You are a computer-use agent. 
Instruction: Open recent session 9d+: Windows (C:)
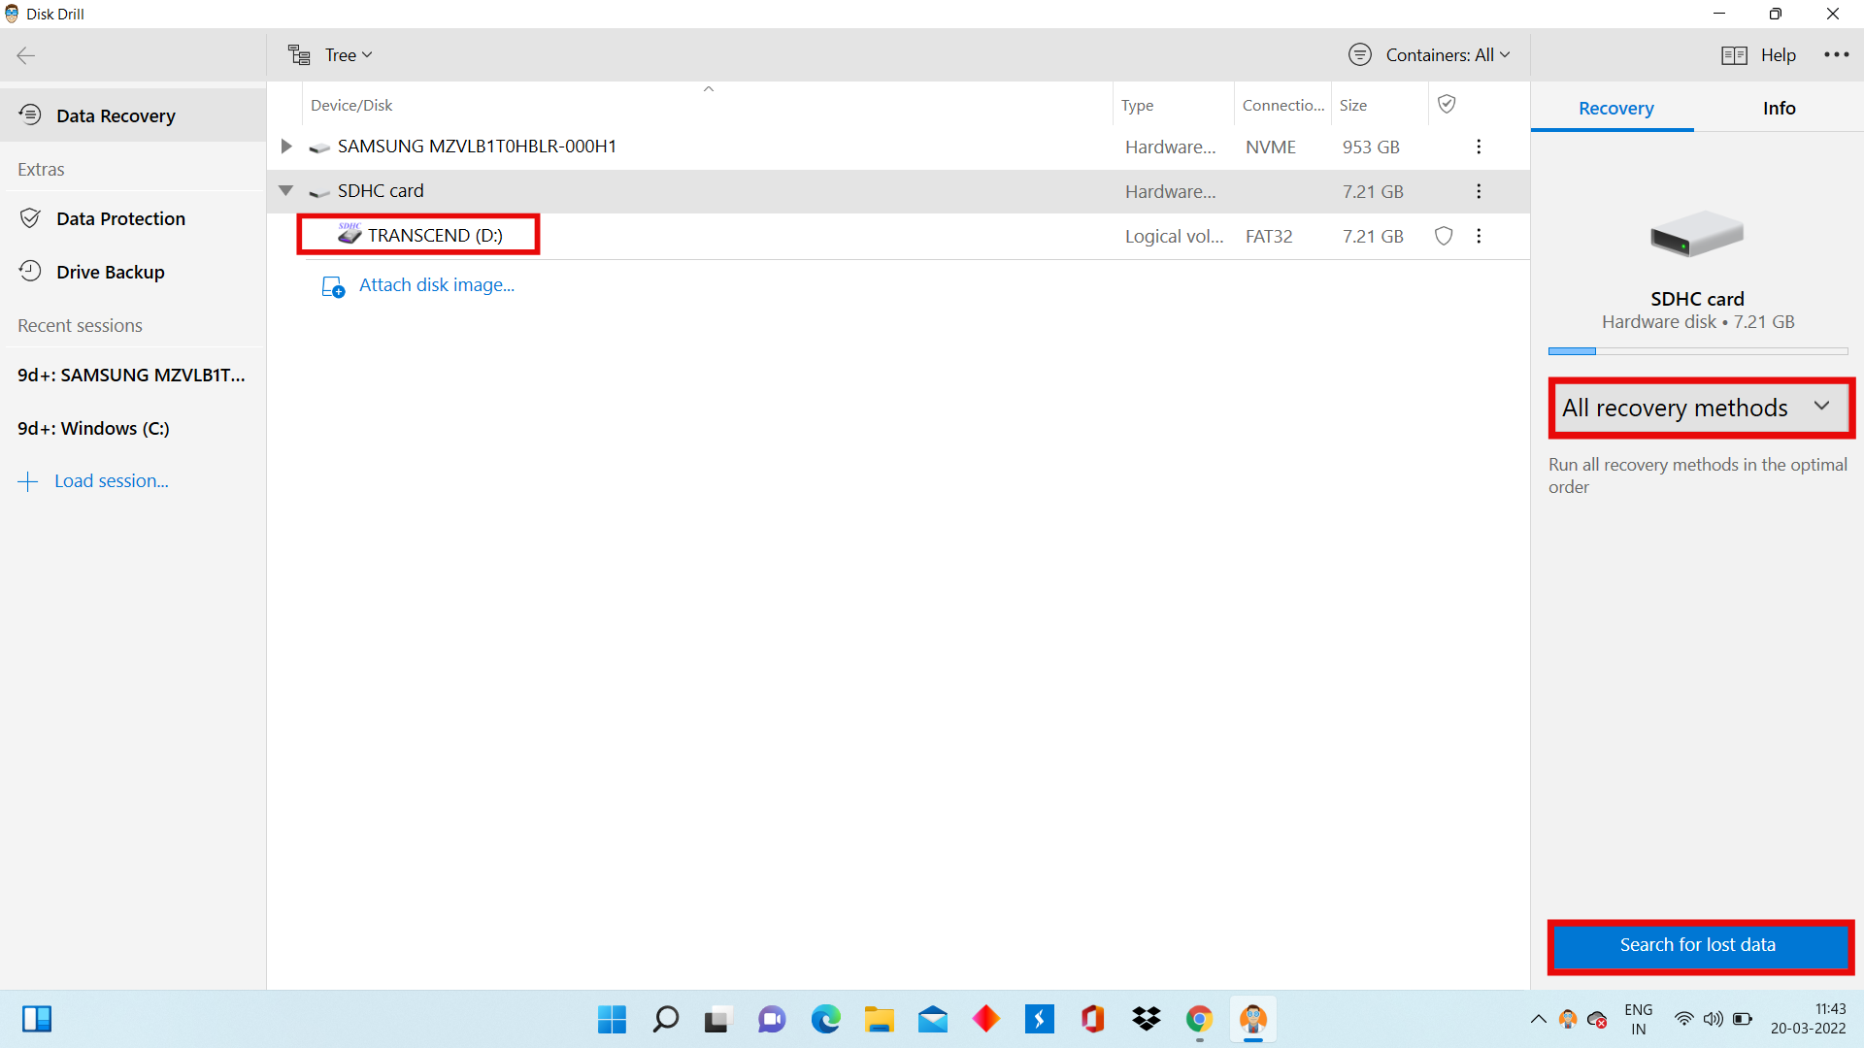coord(132,428)
